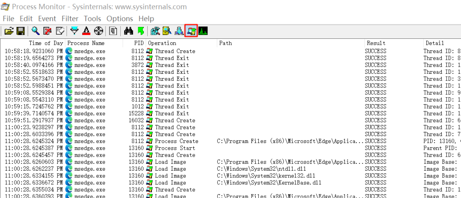Click Edge icon in the 10:59:51.2917937 row
This screenshot has width=461, height=198.
(69, 120)
